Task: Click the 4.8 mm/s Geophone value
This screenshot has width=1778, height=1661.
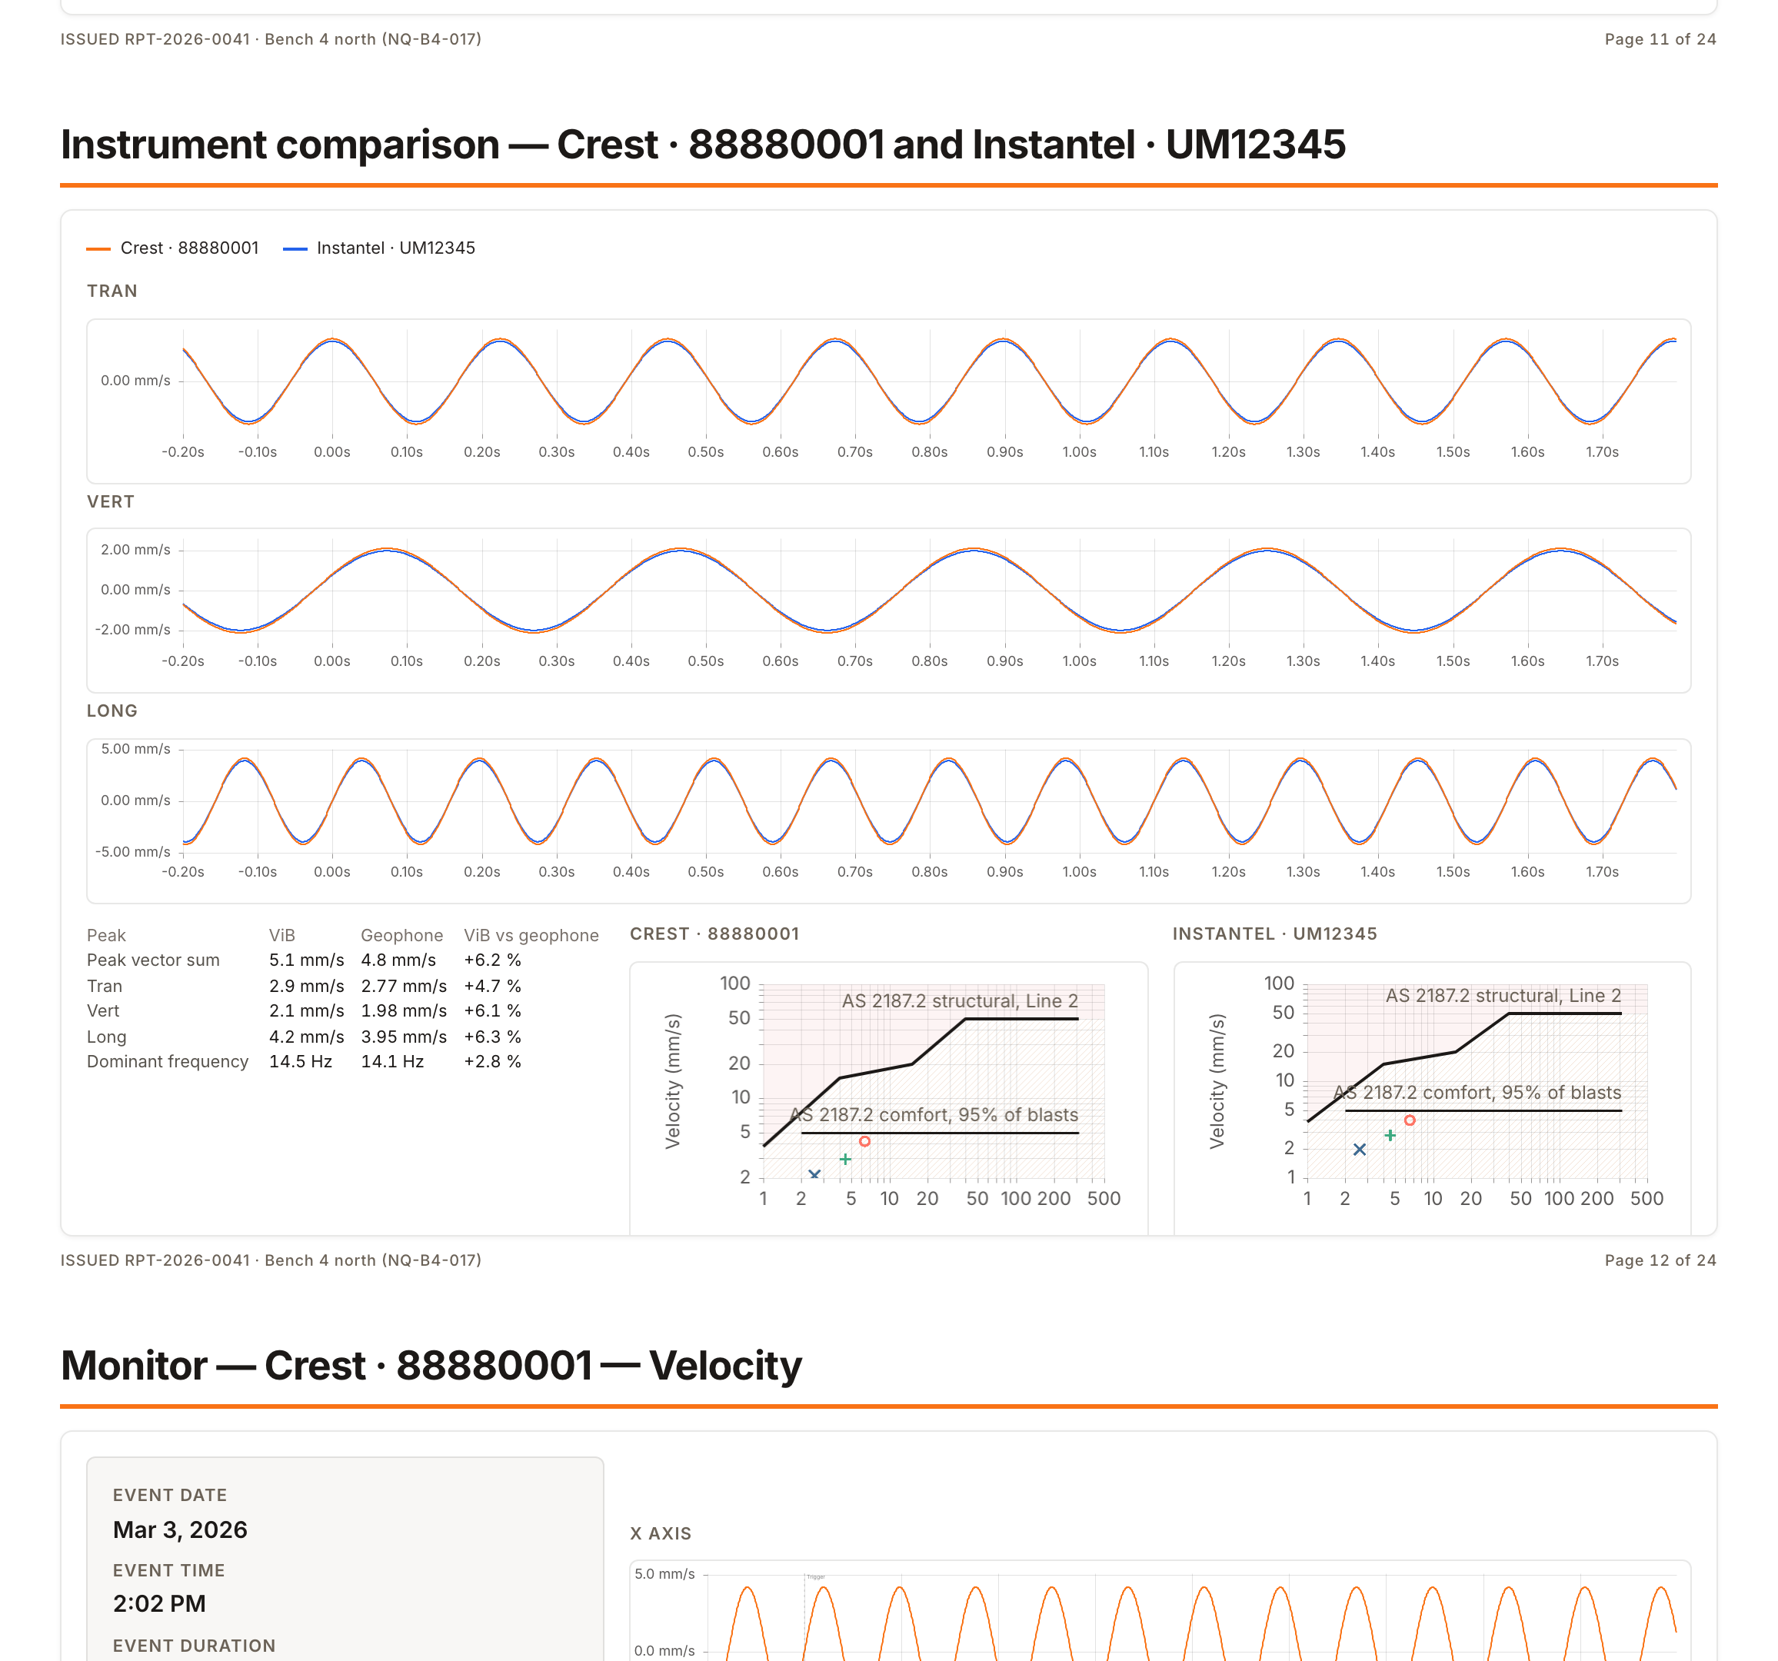Action: [399, 960]
